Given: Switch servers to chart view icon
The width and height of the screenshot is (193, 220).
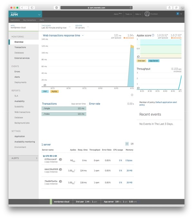Looking at the screenshot, I should pos(132,144).
